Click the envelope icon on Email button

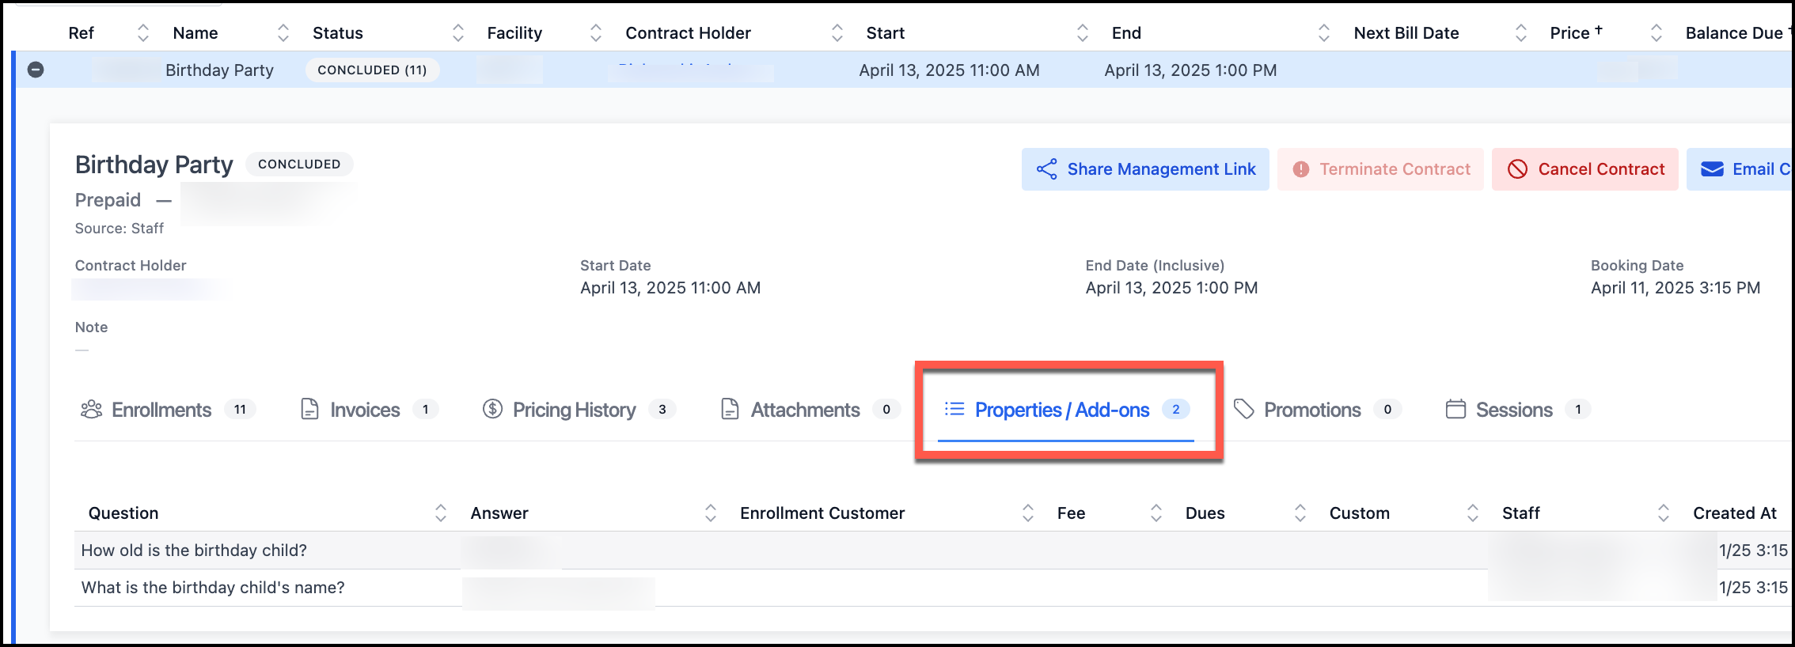tap(1712, 169)
